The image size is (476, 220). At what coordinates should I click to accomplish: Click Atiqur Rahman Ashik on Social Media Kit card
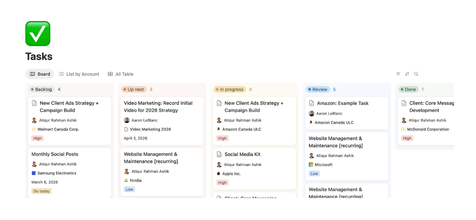[243, 165]
